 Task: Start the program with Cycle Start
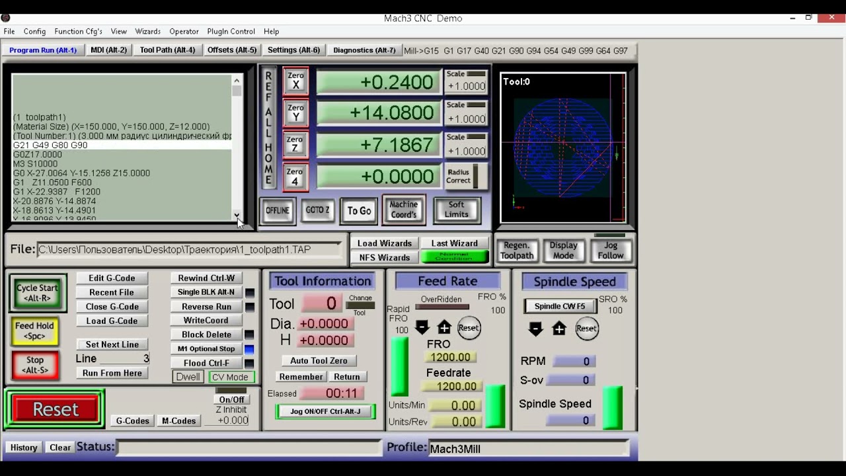(x=37, y=293)
